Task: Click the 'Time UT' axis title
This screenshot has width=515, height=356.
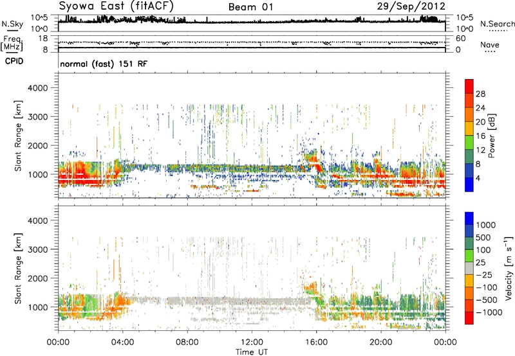Action: click(x=252, y=352)
